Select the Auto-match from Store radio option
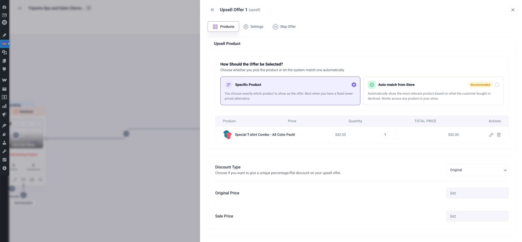 (497, 85)
